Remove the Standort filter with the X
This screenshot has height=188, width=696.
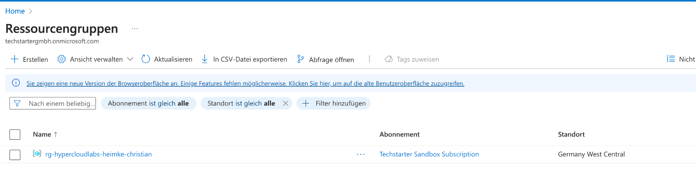(x=285, y=103)
